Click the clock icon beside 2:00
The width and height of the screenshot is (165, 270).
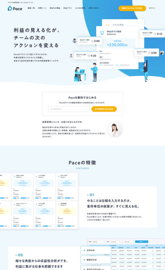92,41
